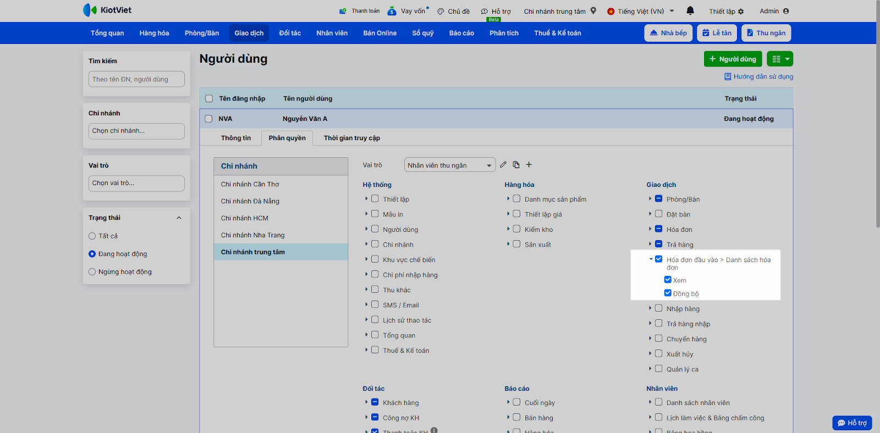Click the Admin account icon

tap(786, 11)
